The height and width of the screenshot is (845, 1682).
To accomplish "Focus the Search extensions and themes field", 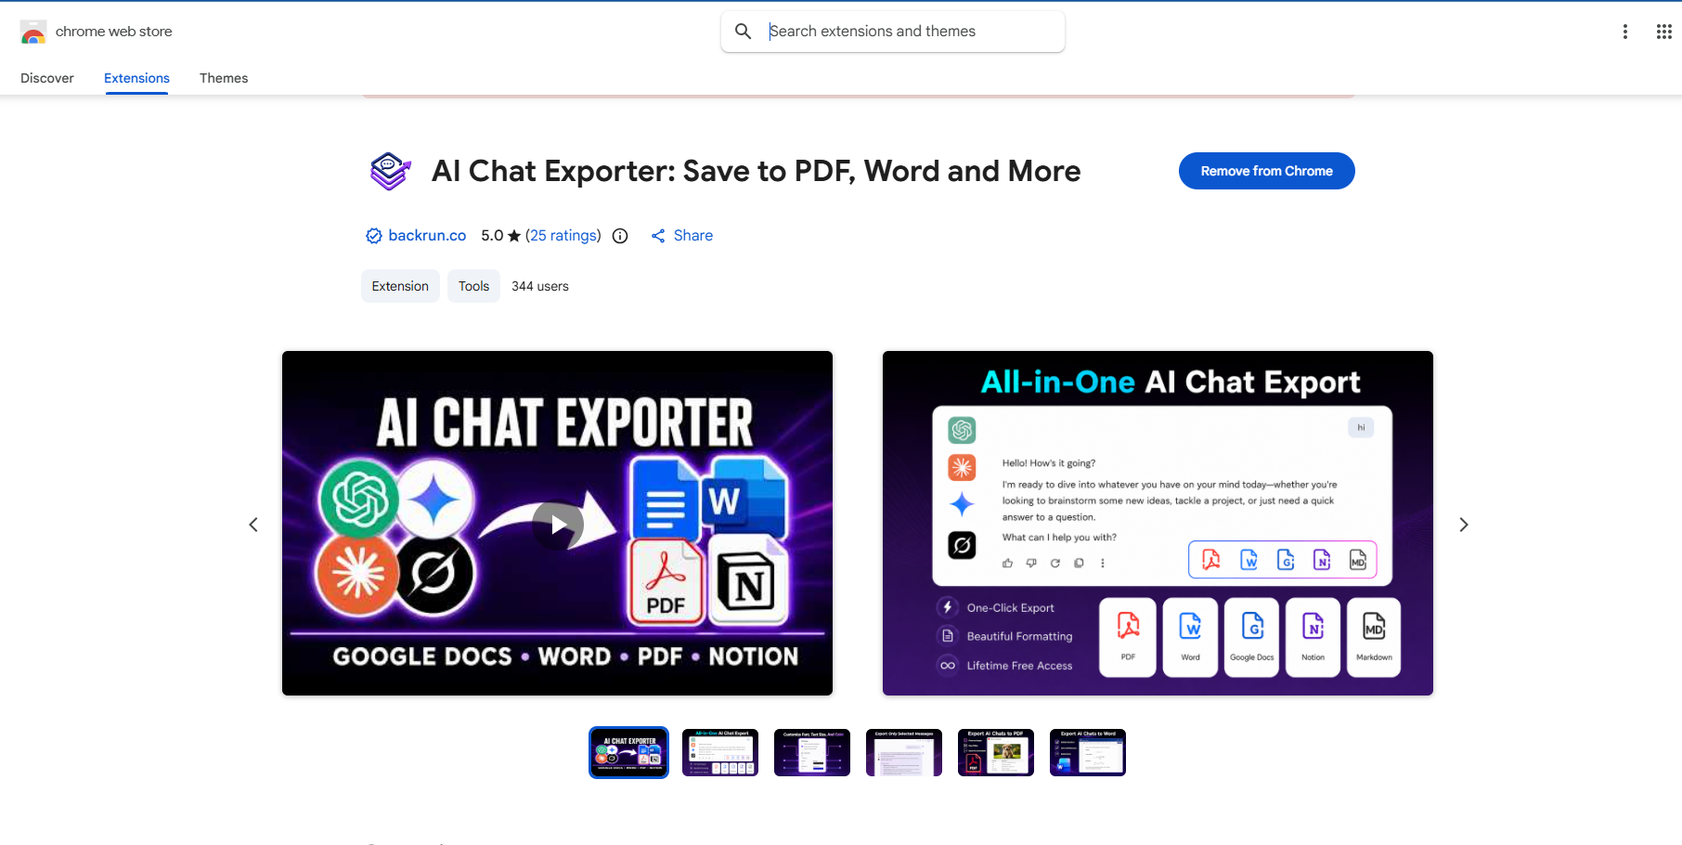I will coord(893,32).
